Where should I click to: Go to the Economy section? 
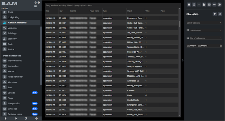(x=12, y=39)
